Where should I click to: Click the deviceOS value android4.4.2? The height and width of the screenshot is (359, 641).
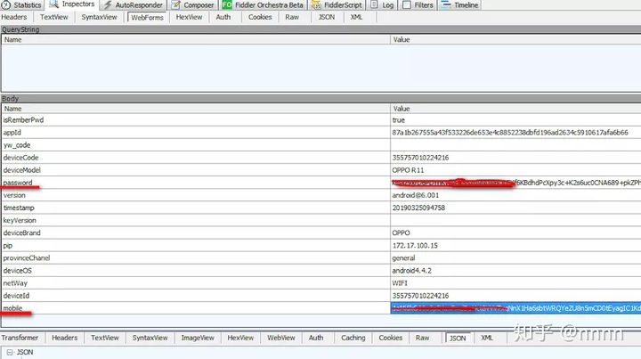[x=411, y=271]
